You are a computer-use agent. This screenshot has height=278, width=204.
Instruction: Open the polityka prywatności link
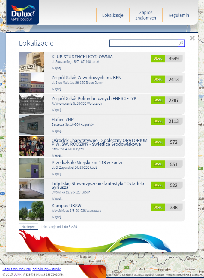click(47, 269)
